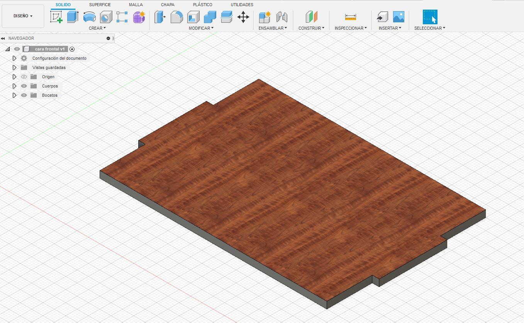Image resolution: width=524 pixels, height=323 pixels.
Task: Collapse the Navegador panel with double arrows
Action: pos(3,38)
